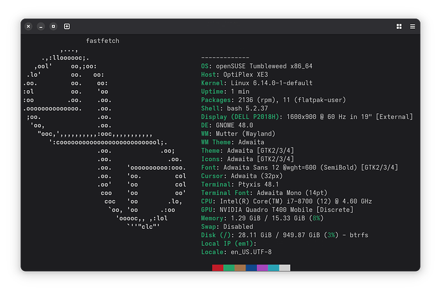The height and width of the screenshot is (294, 441).
Task: Click the 'NVIDIA Quadro T400 Mobile' GPU line
Action: click(x=277, y=210)
